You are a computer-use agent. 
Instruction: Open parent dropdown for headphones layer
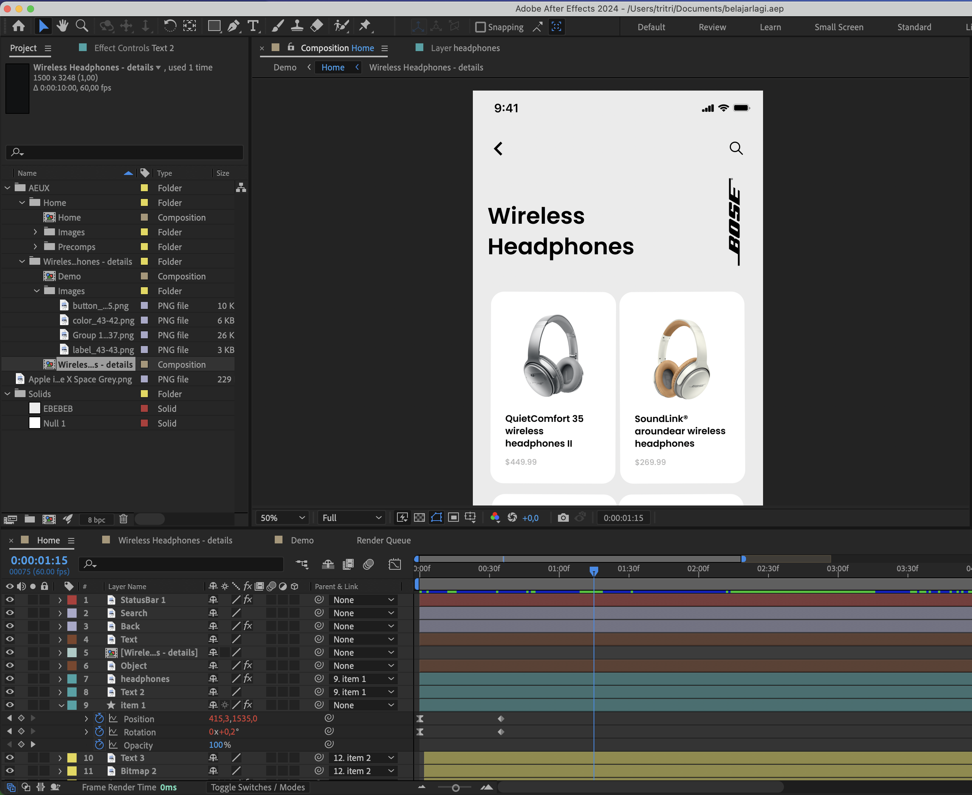click(x=363, y=678)
